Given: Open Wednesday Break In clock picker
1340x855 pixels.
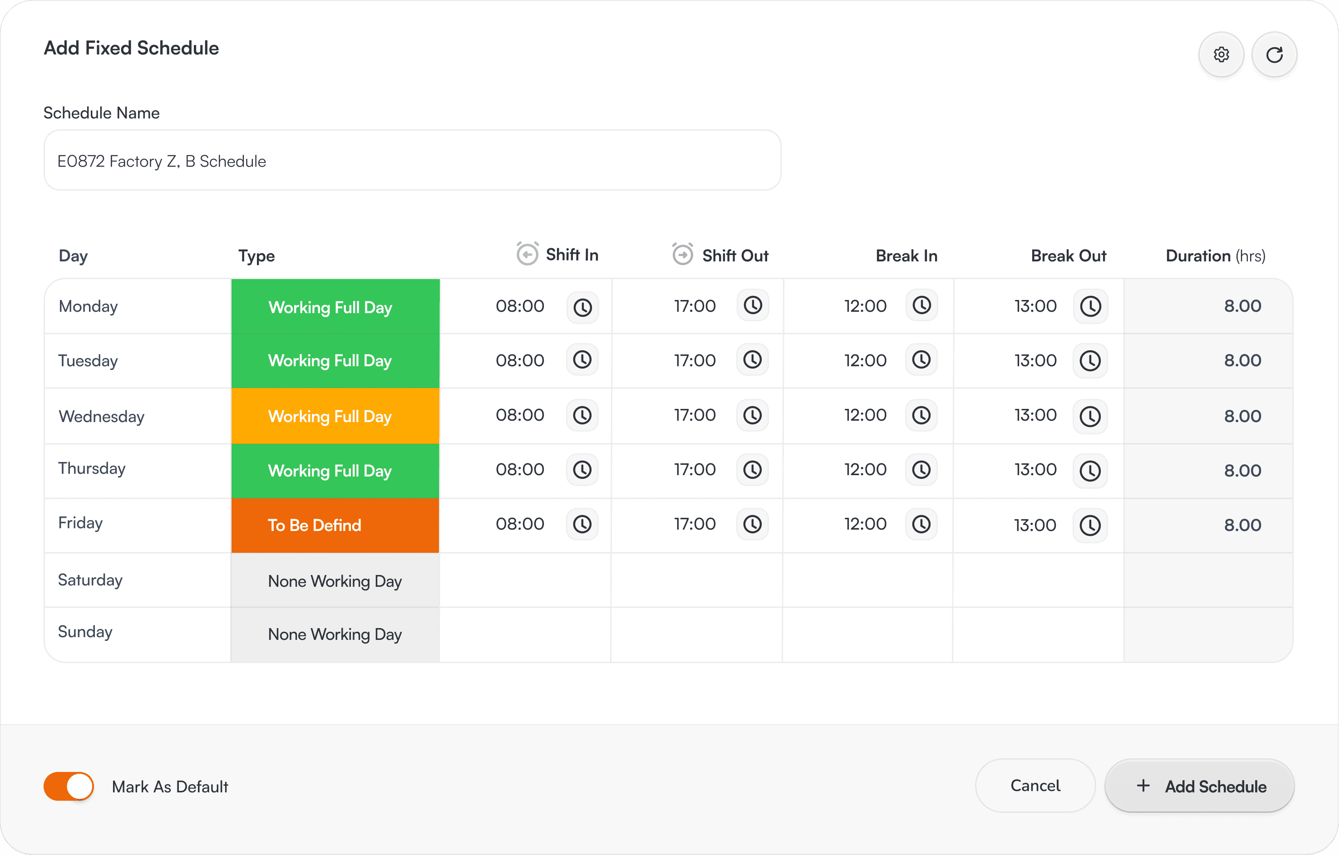Looking at the screenshot, I should pos(921,416).
